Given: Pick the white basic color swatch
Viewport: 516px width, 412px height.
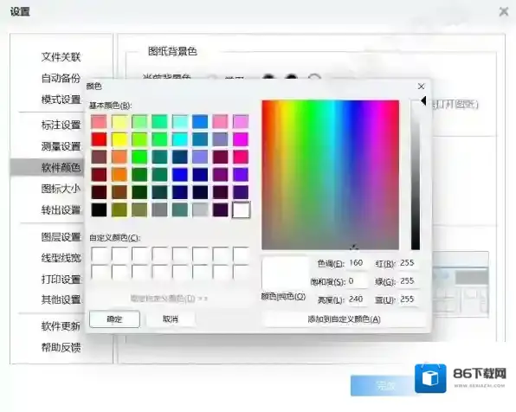Looking at the screenshot, I should [x=241, y=210].
